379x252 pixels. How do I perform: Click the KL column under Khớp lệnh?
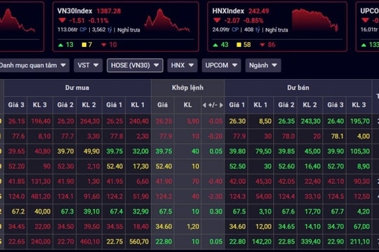(188, 105)
